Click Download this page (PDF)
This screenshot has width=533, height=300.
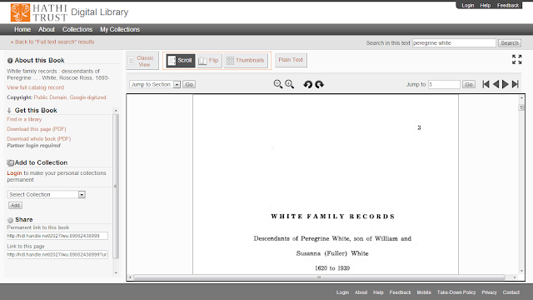coord(37,129)
